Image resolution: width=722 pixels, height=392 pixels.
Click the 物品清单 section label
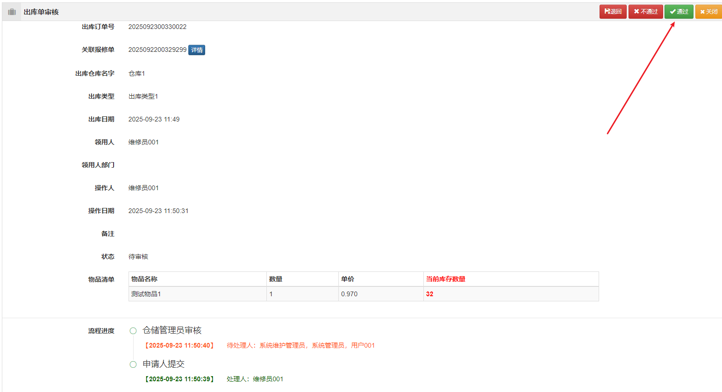point(101,279)
